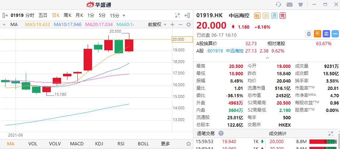Click 2021-06 date label on axis
This screenshot has width=340, height=149.
pos(15,135)
